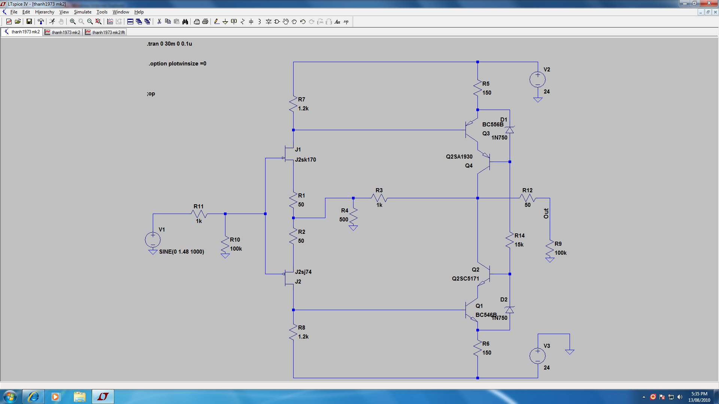Click the Q2SC5171 transistor label
719x404 pixels.
(465, 279)
